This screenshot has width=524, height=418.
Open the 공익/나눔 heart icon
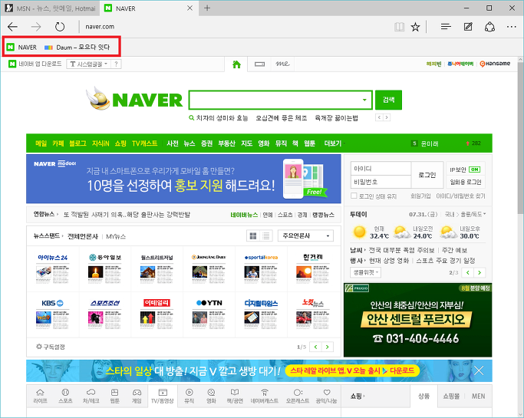tap(327, 397)
